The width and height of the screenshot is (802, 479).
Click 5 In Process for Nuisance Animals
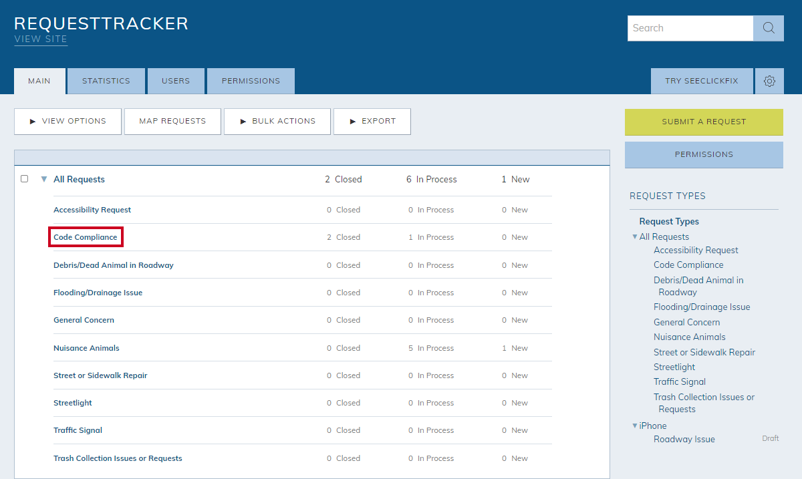[431, 348]
